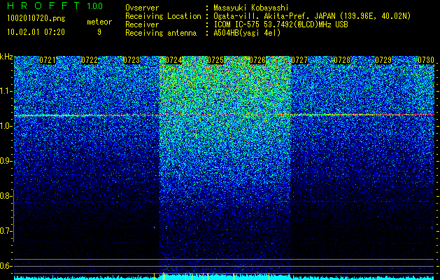Screen dimensions: 440x280
Task: Click the meteor count value 9
Action: coord(99,32)
